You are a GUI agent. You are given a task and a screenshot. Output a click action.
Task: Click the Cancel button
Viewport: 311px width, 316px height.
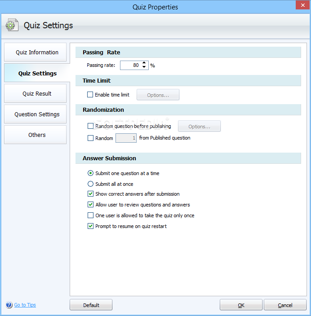(285, 305)
